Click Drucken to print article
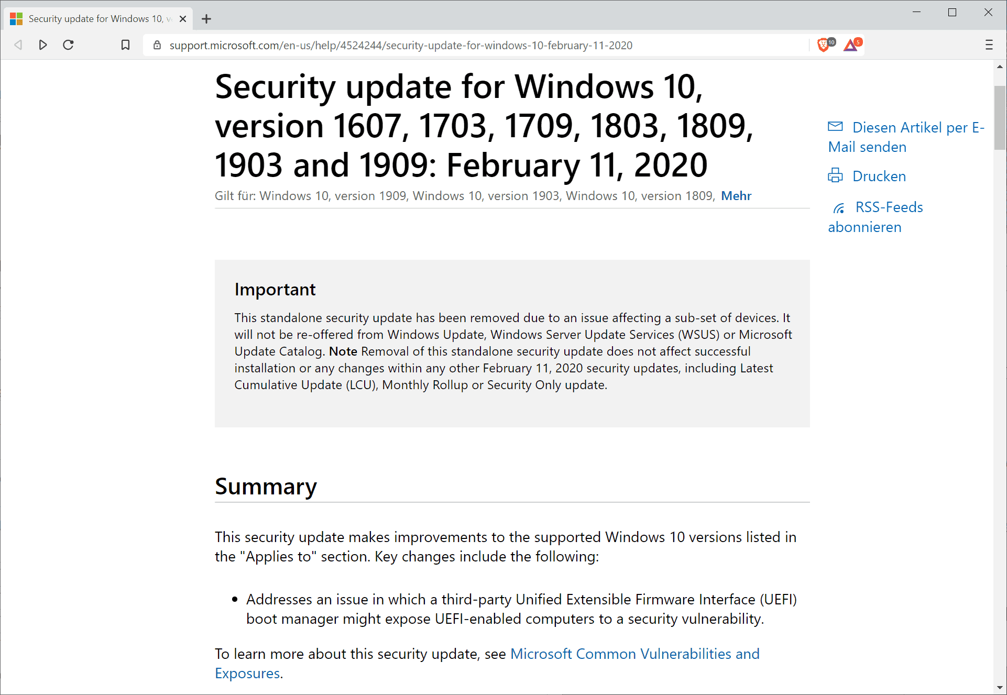The width and height of the screenshot is (1007, 695). (879, 176)
